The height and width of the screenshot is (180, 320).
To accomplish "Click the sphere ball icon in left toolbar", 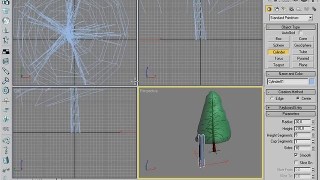I will (5, 21).
